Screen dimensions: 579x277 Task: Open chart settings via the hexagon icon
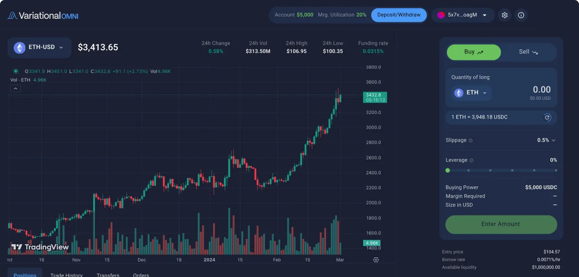[x=376, y=259]
